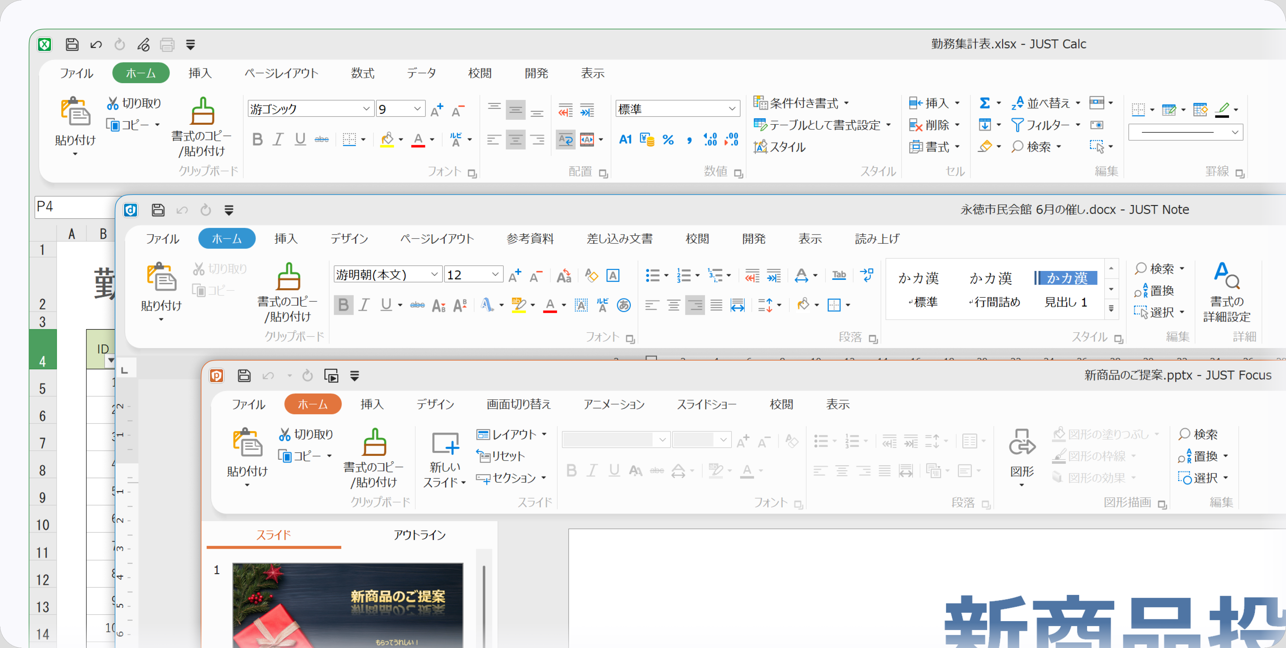Click the save icon in JUST Calc title bar
Viewport: 1286px width, 648px height.
(x=72, y=44)
